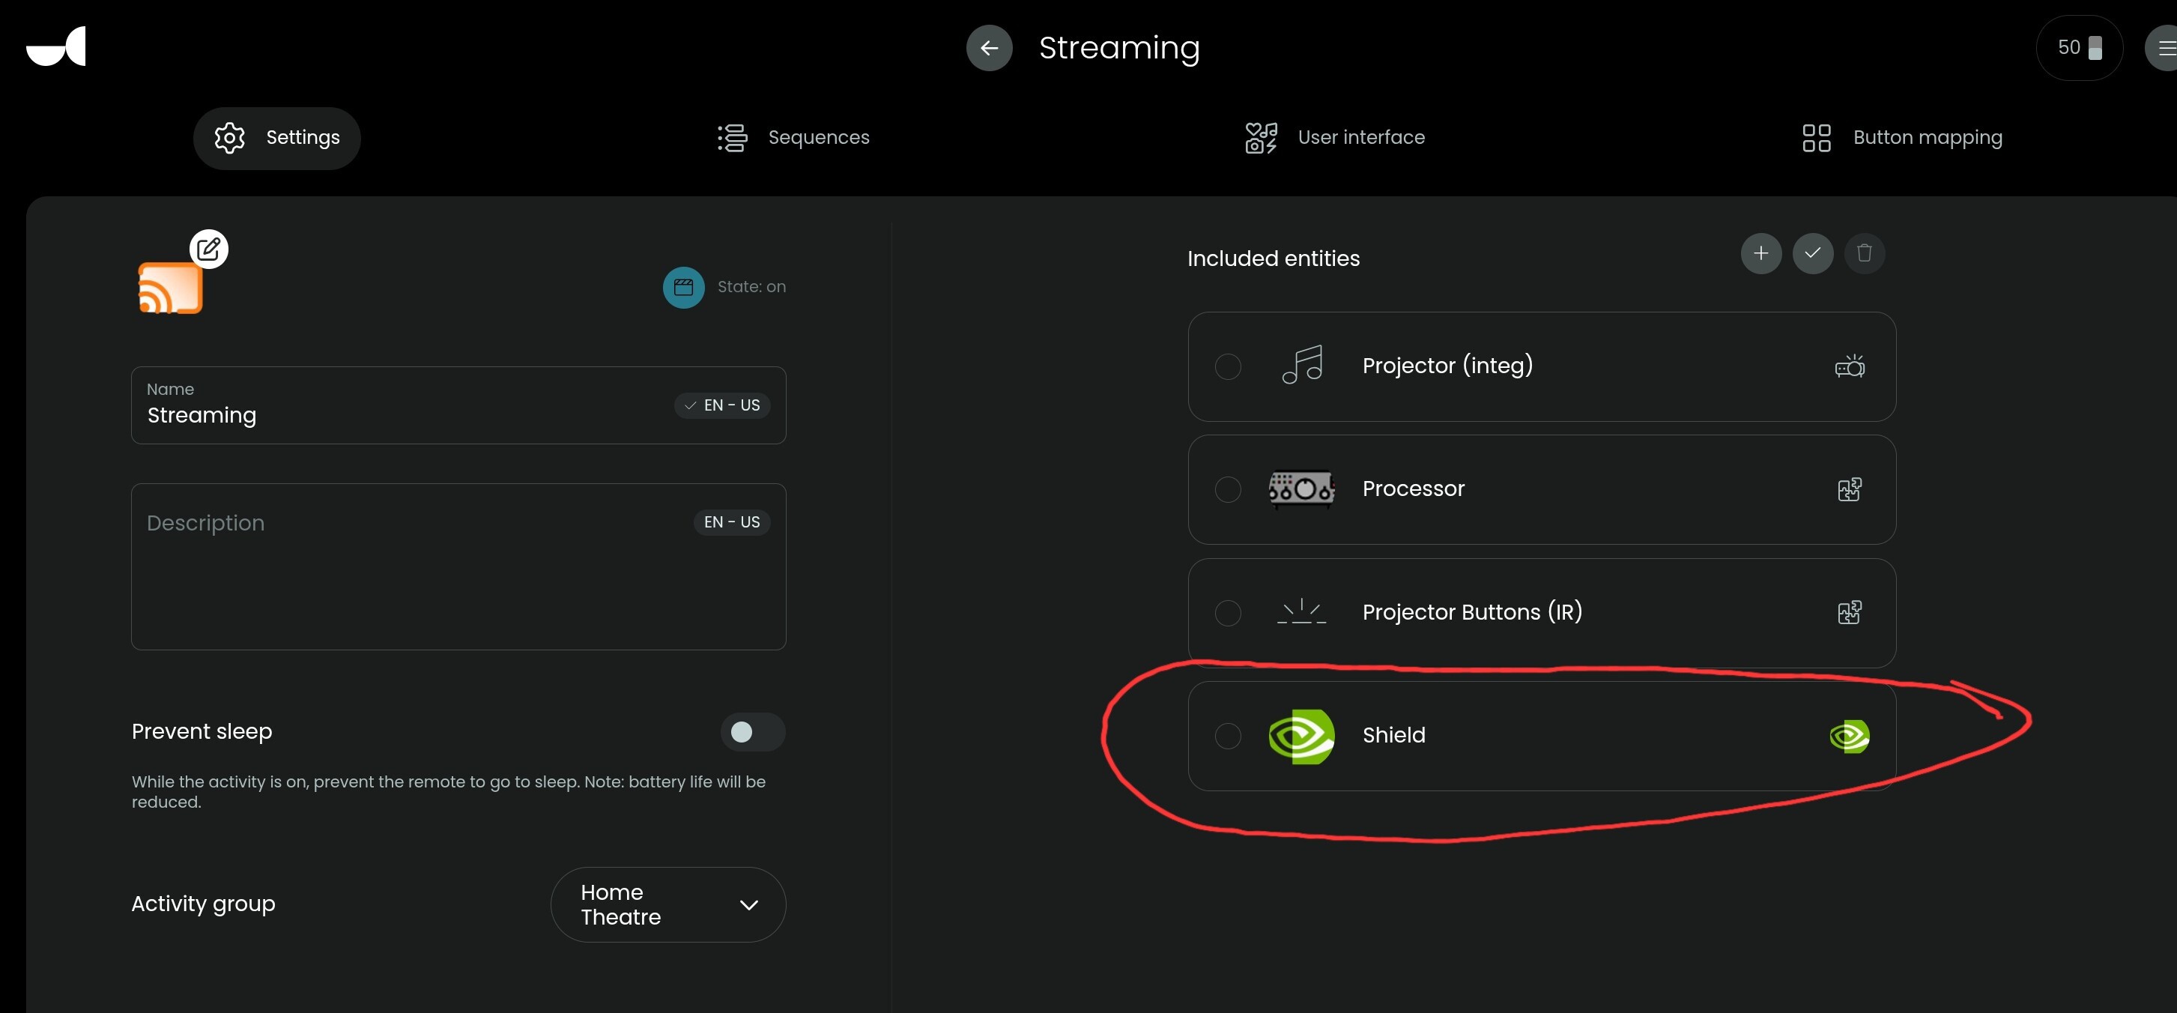The image size is (2177, 1013).
Task: Click into the Description text field
Action: [x=458, y=566]
